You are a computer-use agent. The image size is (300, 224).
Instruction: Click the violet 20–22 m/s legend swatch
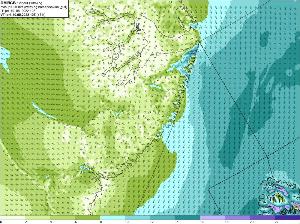(262, 217)
